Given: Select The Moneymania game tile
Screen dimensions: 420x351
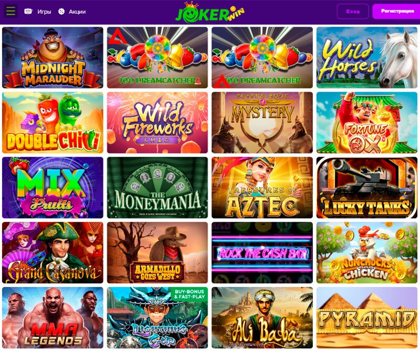Looking at the screenshot, I should 157,188.
